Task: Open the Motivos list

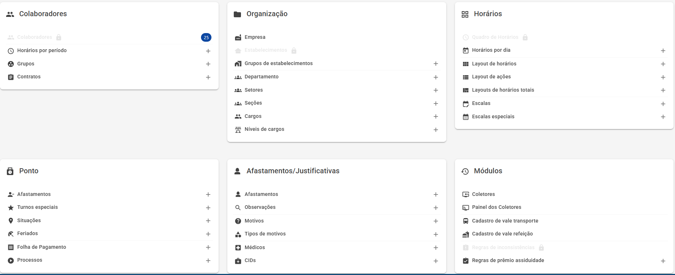Action: (x=254, y=221)
